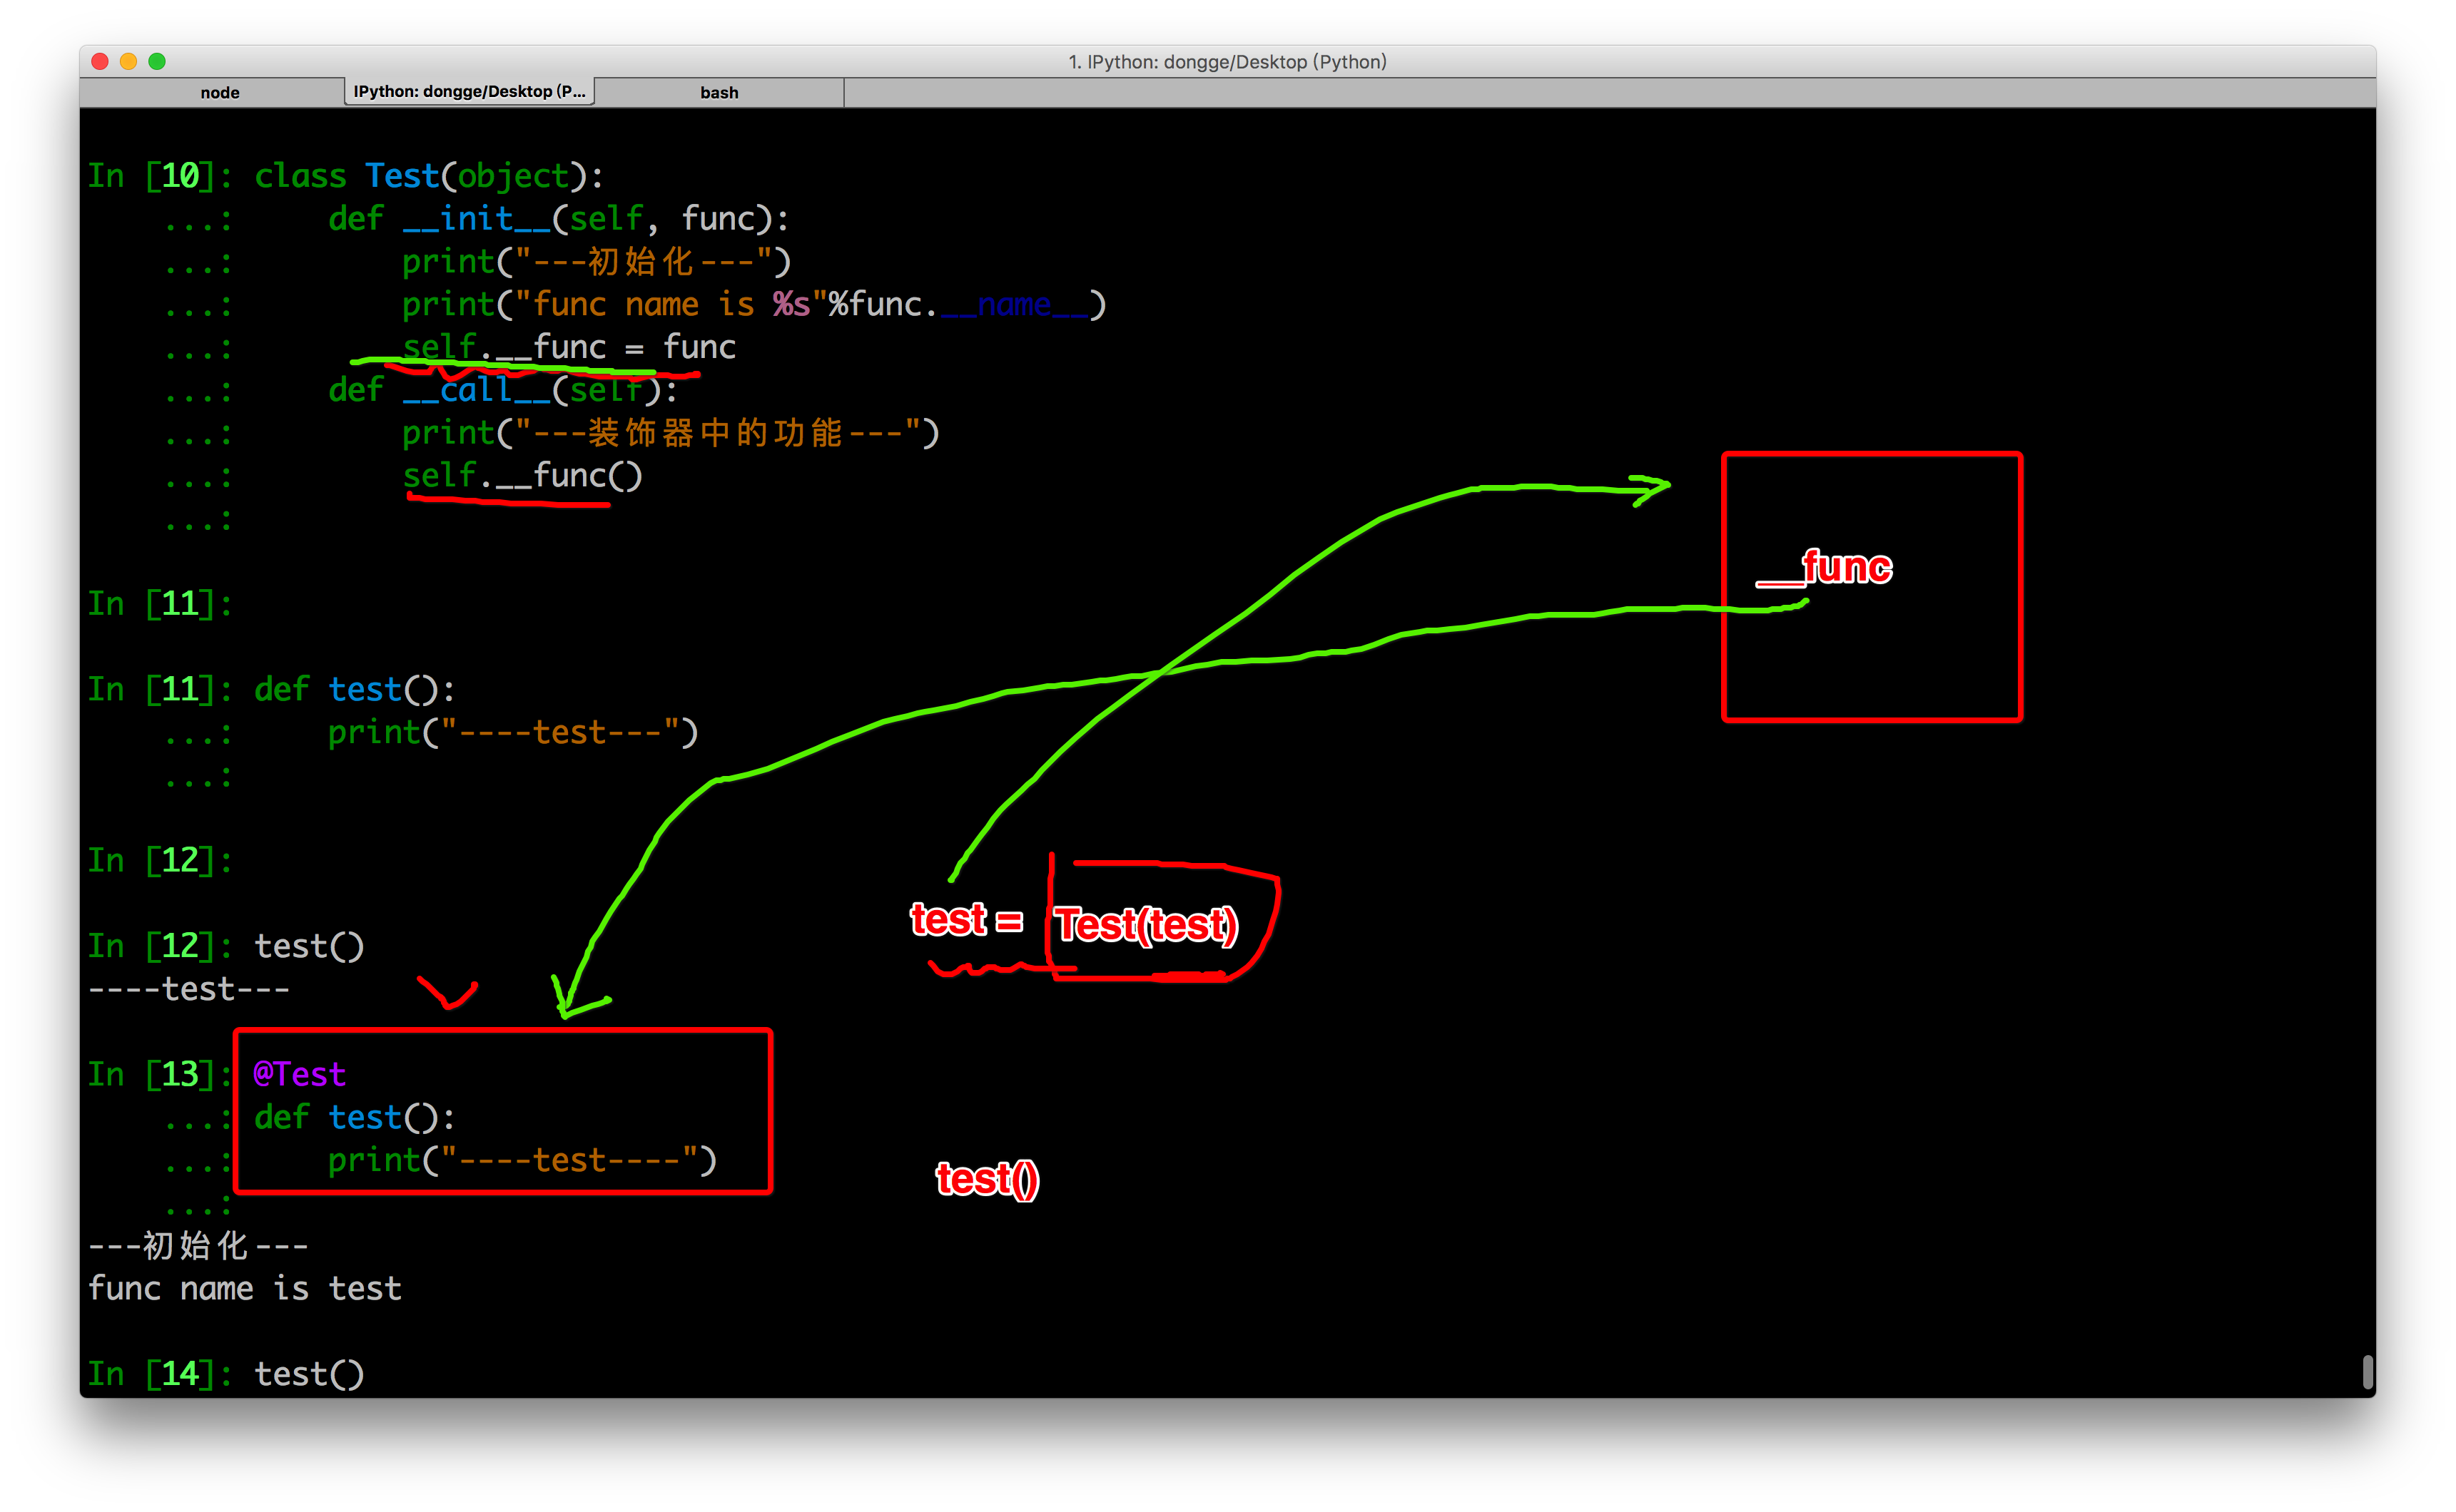This screenshot has height=1512, width=2456.
Task: Click the __call__ method name
Action: coord(477,390)
